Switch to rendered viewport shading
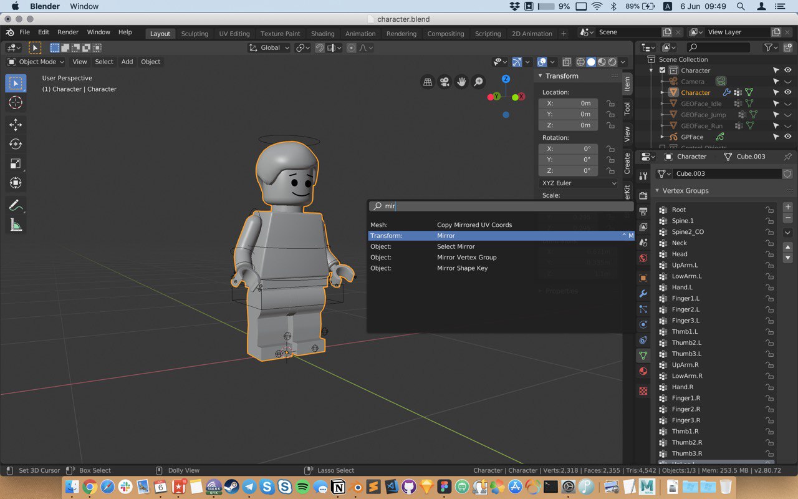The height and width of the screenshot is (499, 798). click(x=612, y=62)
